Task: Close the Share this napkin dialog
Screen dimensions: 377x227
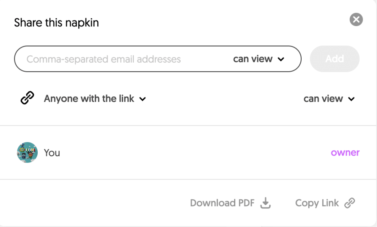Action: [x=356, y=20]
